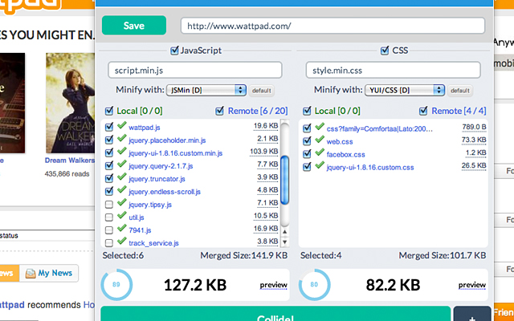Viewport: 514px width, 321px height.
Task: Open the jquery.endless-scroll.js link
Action: click(165, 192)
